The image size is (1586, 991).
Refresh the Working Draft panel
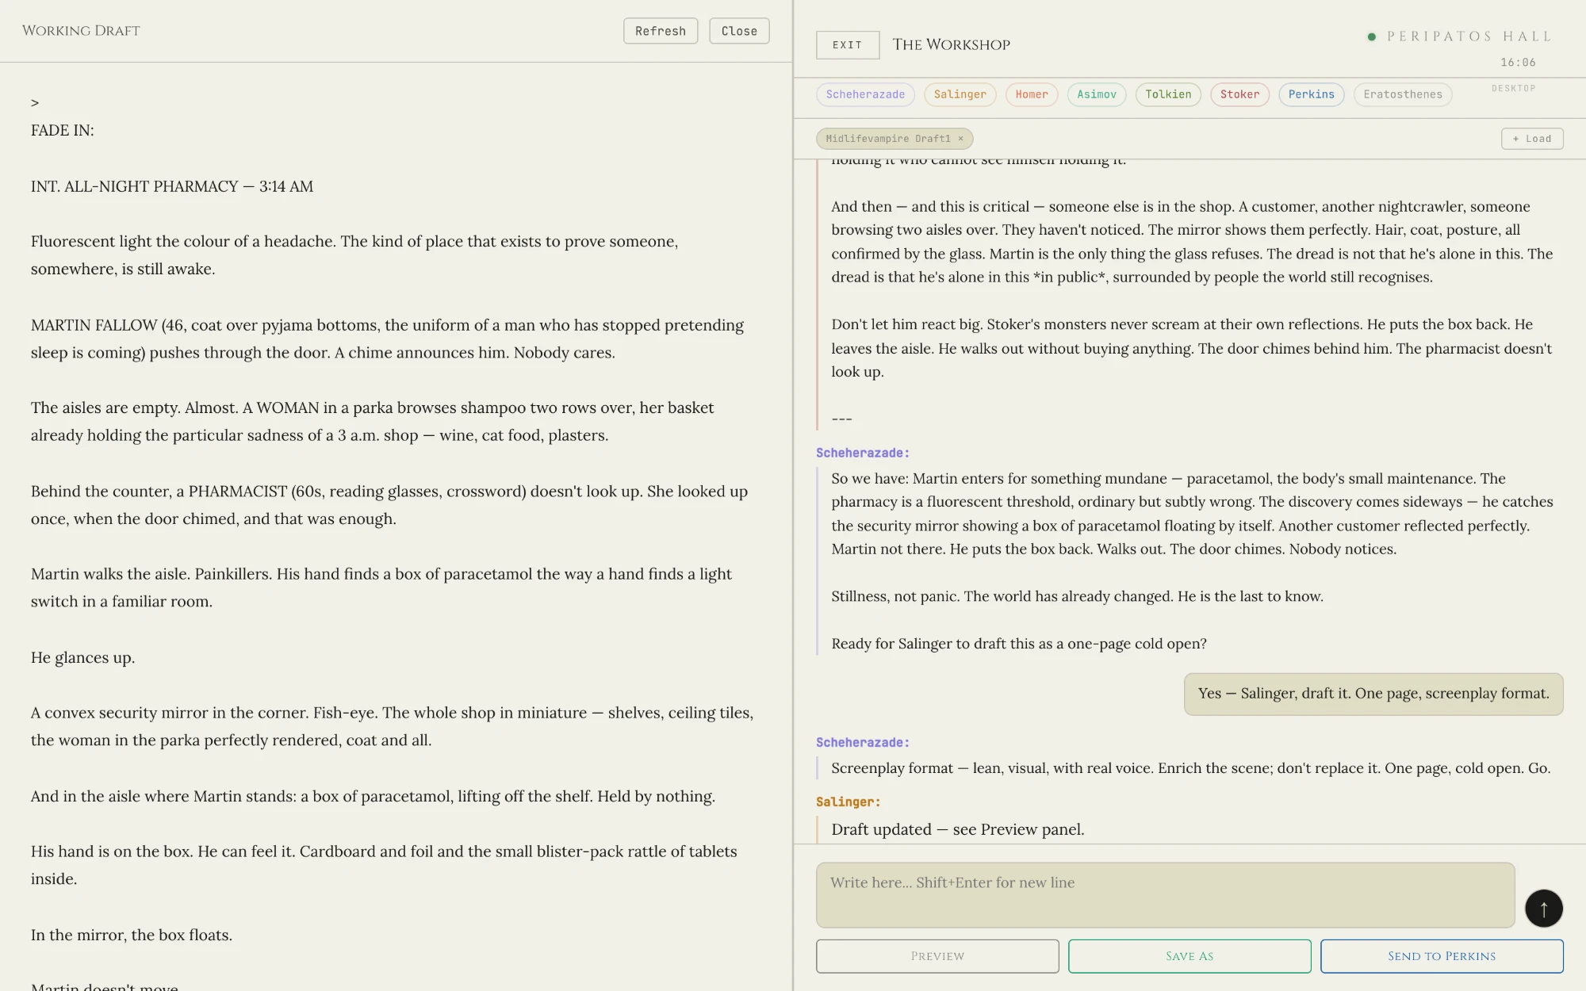tap(660, 31)
